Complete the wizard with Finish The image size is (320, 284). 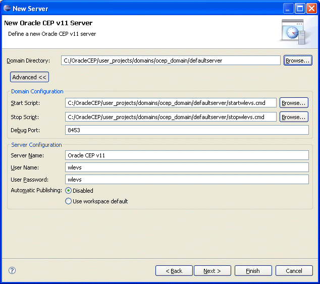253,271
